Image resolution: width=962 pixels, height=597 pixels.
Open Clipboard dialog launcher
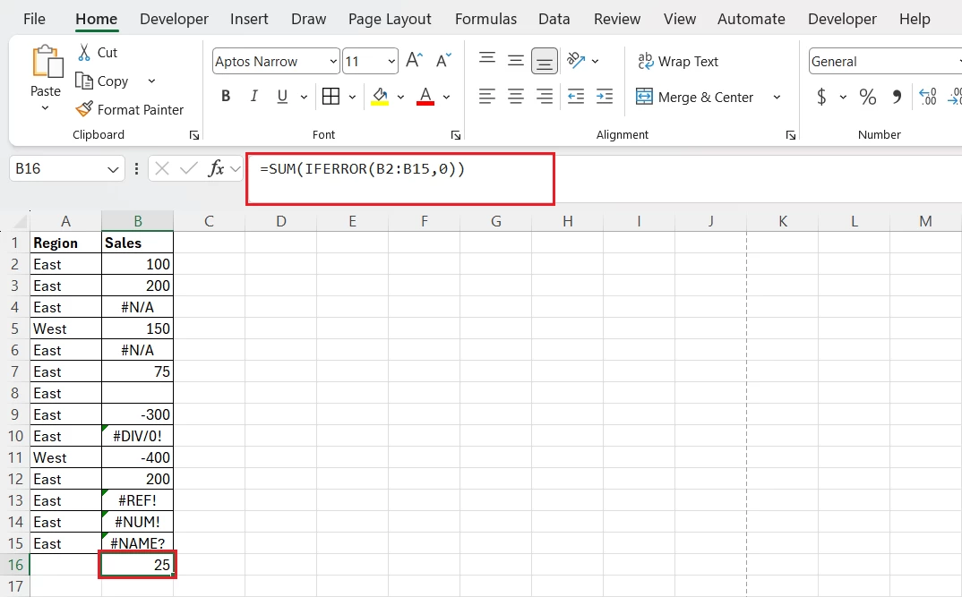click(x=194, y=135)
